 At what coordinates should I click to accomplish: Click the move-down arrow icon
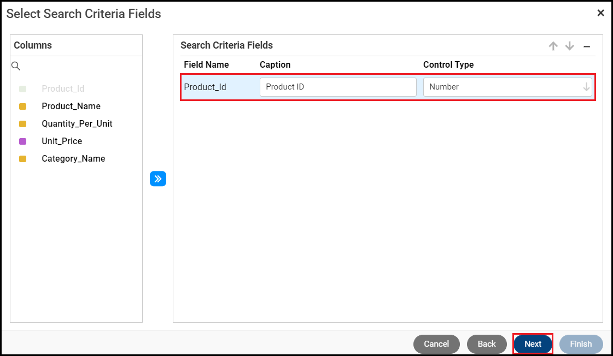[x=570, y=46]
